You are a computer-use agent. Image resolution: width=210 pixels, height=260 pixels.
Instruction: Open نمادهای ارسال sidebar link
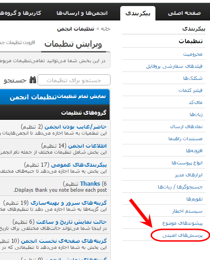(186, 126)
